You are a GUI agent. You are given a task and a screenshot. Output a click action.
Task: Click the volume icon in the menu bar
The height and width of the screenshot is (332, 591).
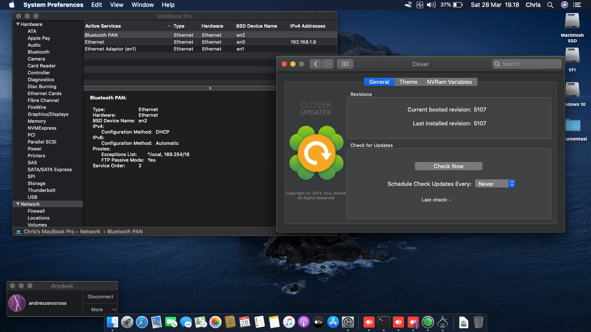pyautogui.click(x=431, y=5)
